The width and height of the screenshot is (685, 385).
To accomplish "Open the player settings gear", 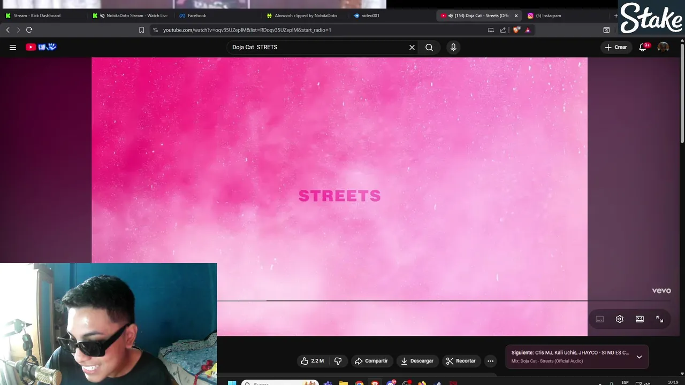I will pos(620,319).
